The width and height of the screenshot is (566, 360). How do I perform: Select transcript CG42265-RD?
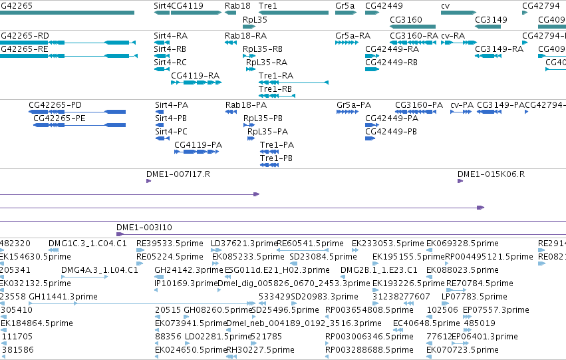point(68,43)
